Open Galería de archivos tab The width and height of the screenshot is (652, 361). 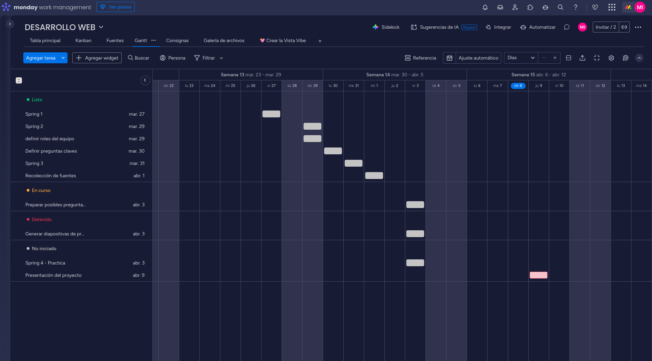[x=224, y=40]
